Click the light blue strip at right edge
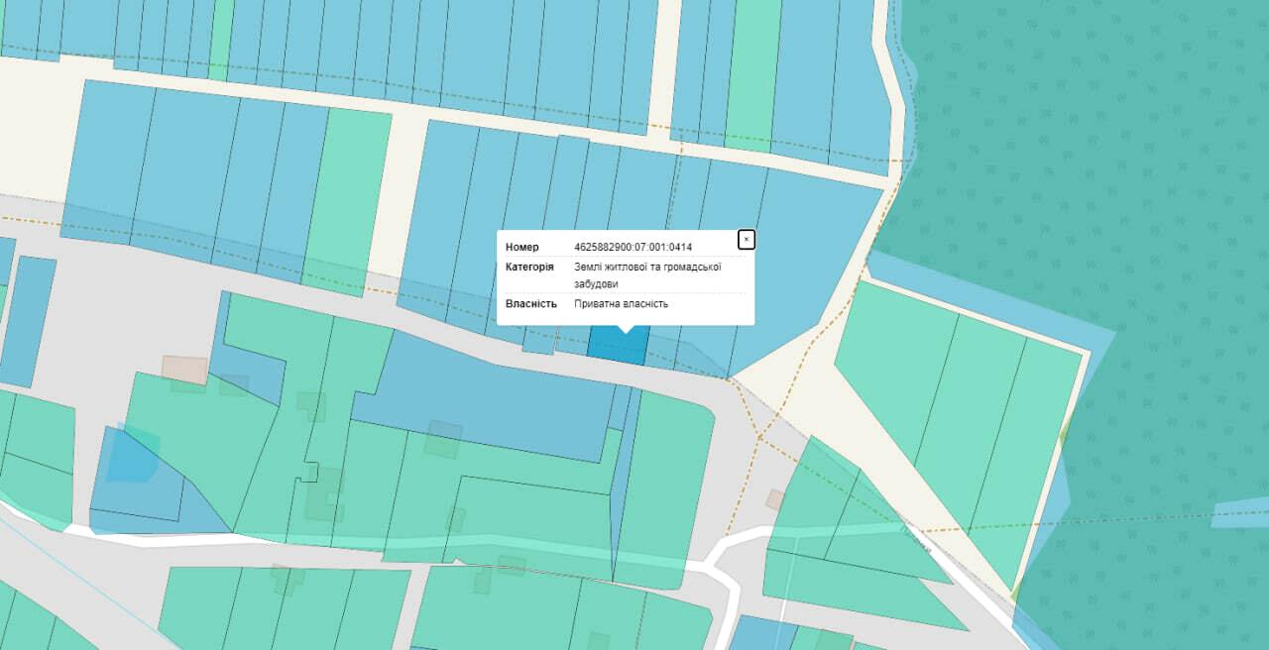 click(x=1239, y=512)
